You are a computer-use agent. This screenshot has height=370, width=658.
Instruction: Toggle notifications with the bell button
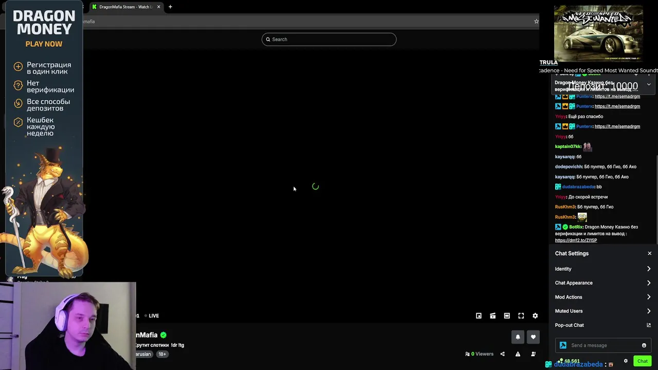[518, 337]
